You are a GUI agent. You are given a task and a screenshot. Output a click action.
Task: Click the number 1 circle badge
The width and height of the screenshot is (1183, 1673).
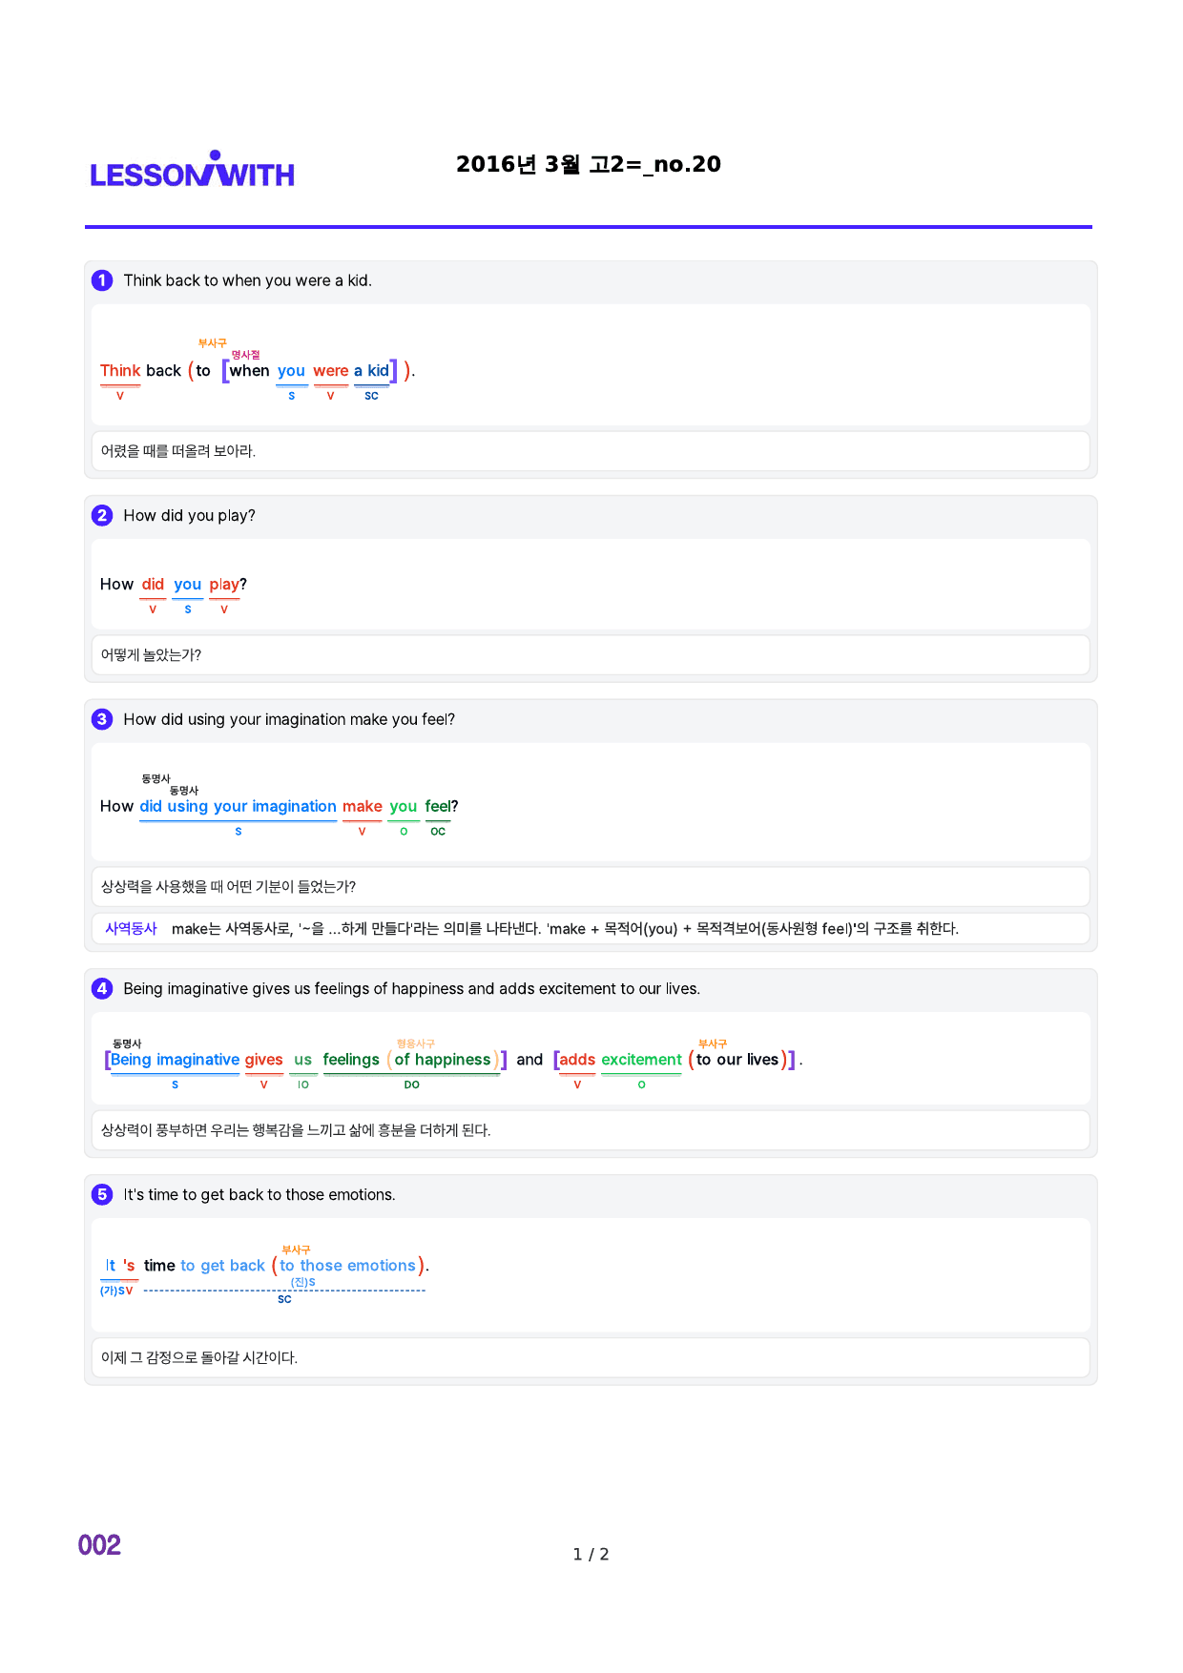[x=102, y=280]
